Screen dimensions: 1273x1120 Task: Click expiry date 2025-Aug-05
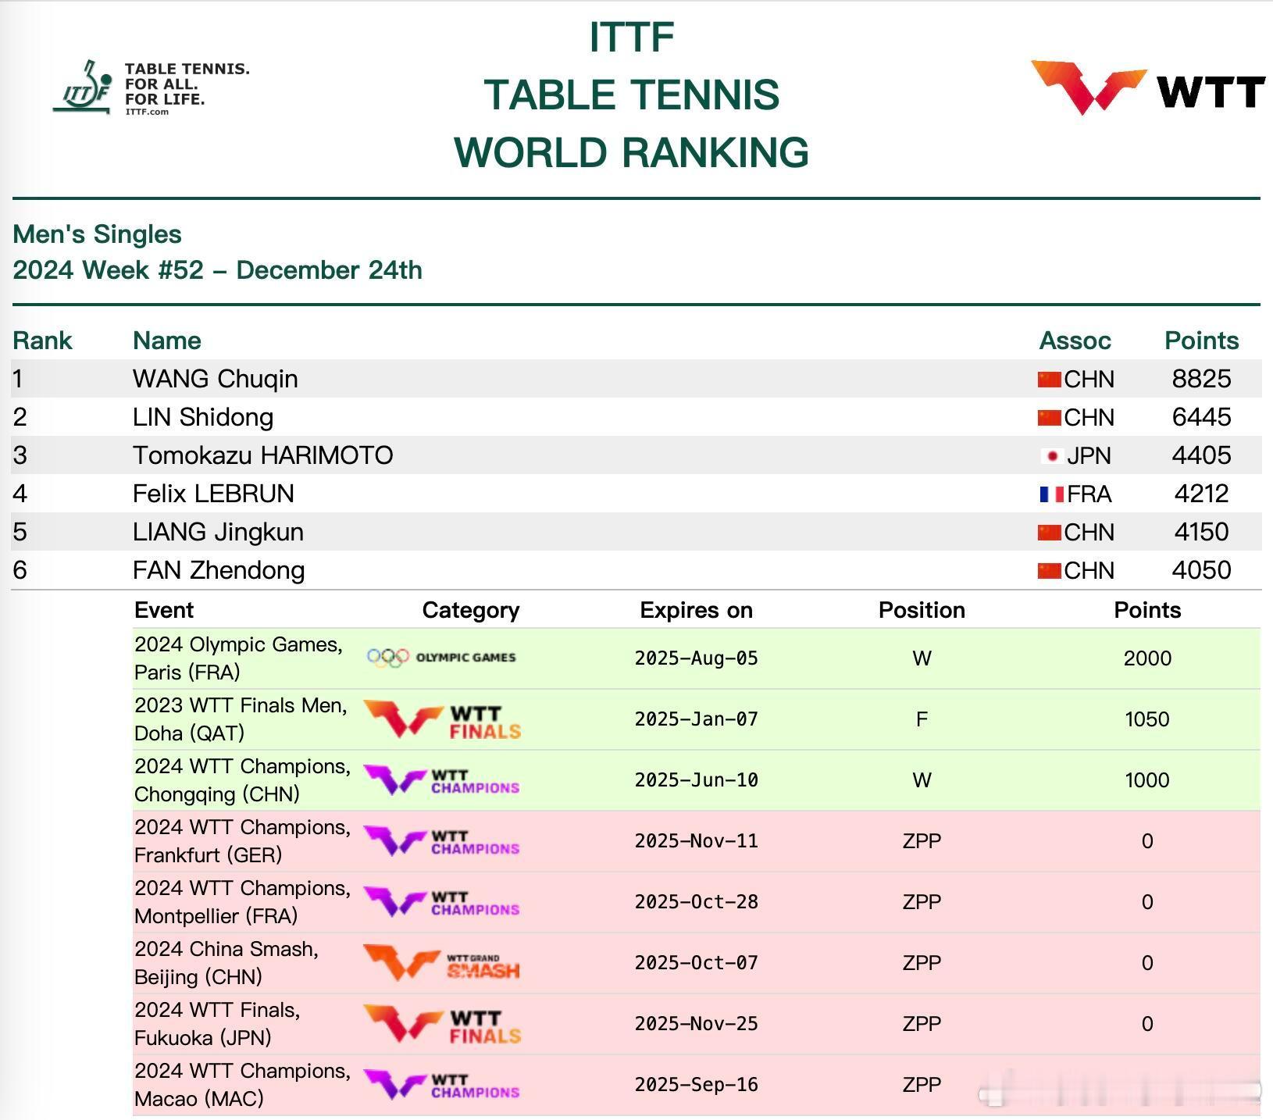[x=697, y=658]
